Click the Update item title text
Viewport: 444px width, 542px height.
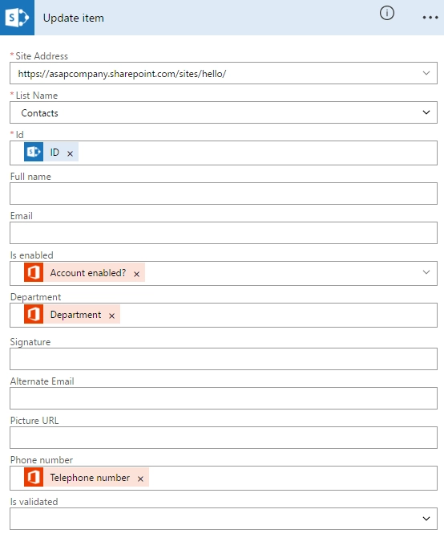pos(73,18)
